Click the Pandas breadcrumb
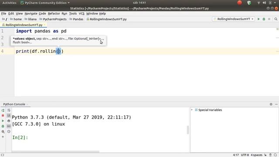This screenshot has width=279, height=157. pos(76,19)
